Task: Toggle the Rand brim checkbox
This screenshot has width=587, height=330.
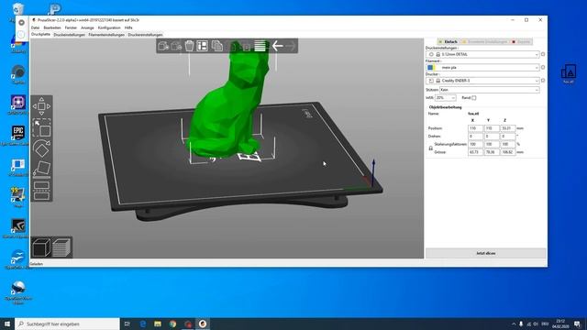Action: pos(474,98)
